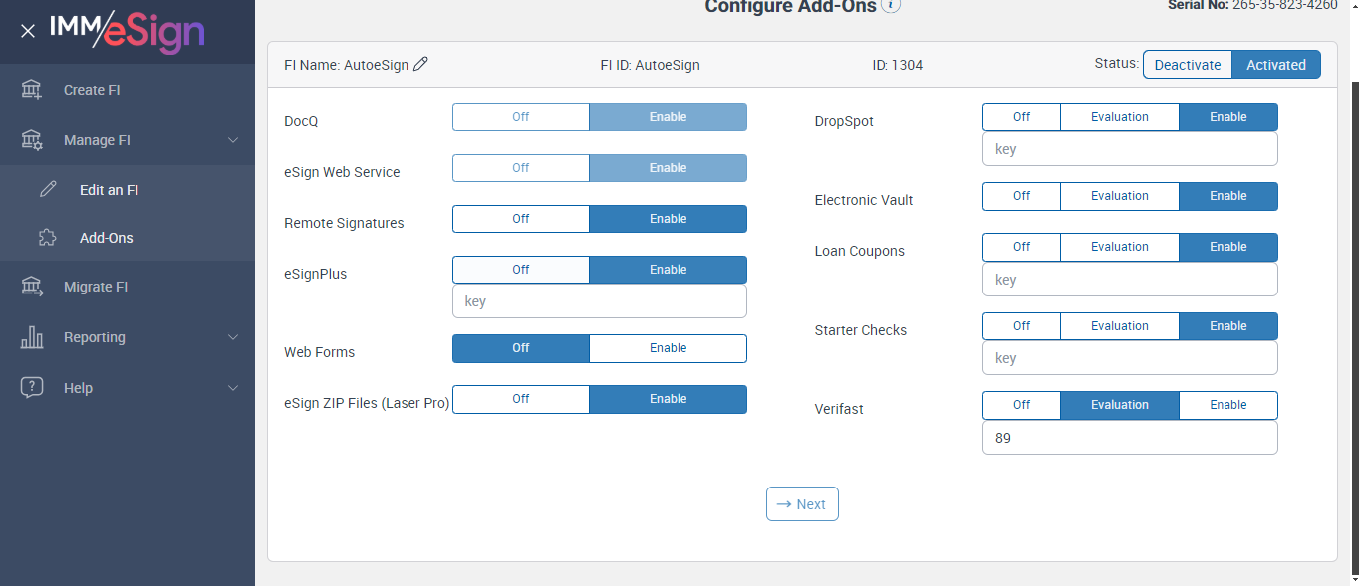Open the Configure Add-Ons info icon
Image resolution: width=1361 pixels, height=586 pixels.
[891, 6]
